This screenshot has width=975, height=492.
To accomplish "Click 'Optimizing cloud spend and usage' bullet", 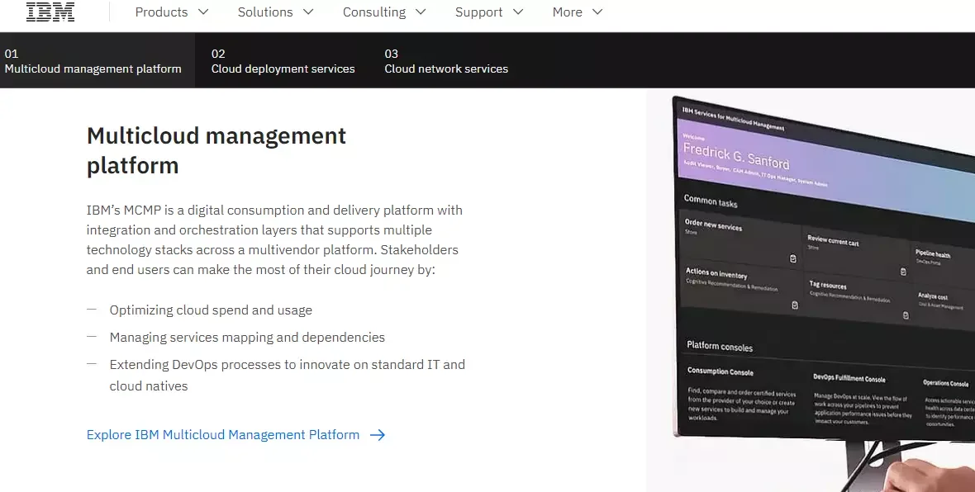I will 211,310.
